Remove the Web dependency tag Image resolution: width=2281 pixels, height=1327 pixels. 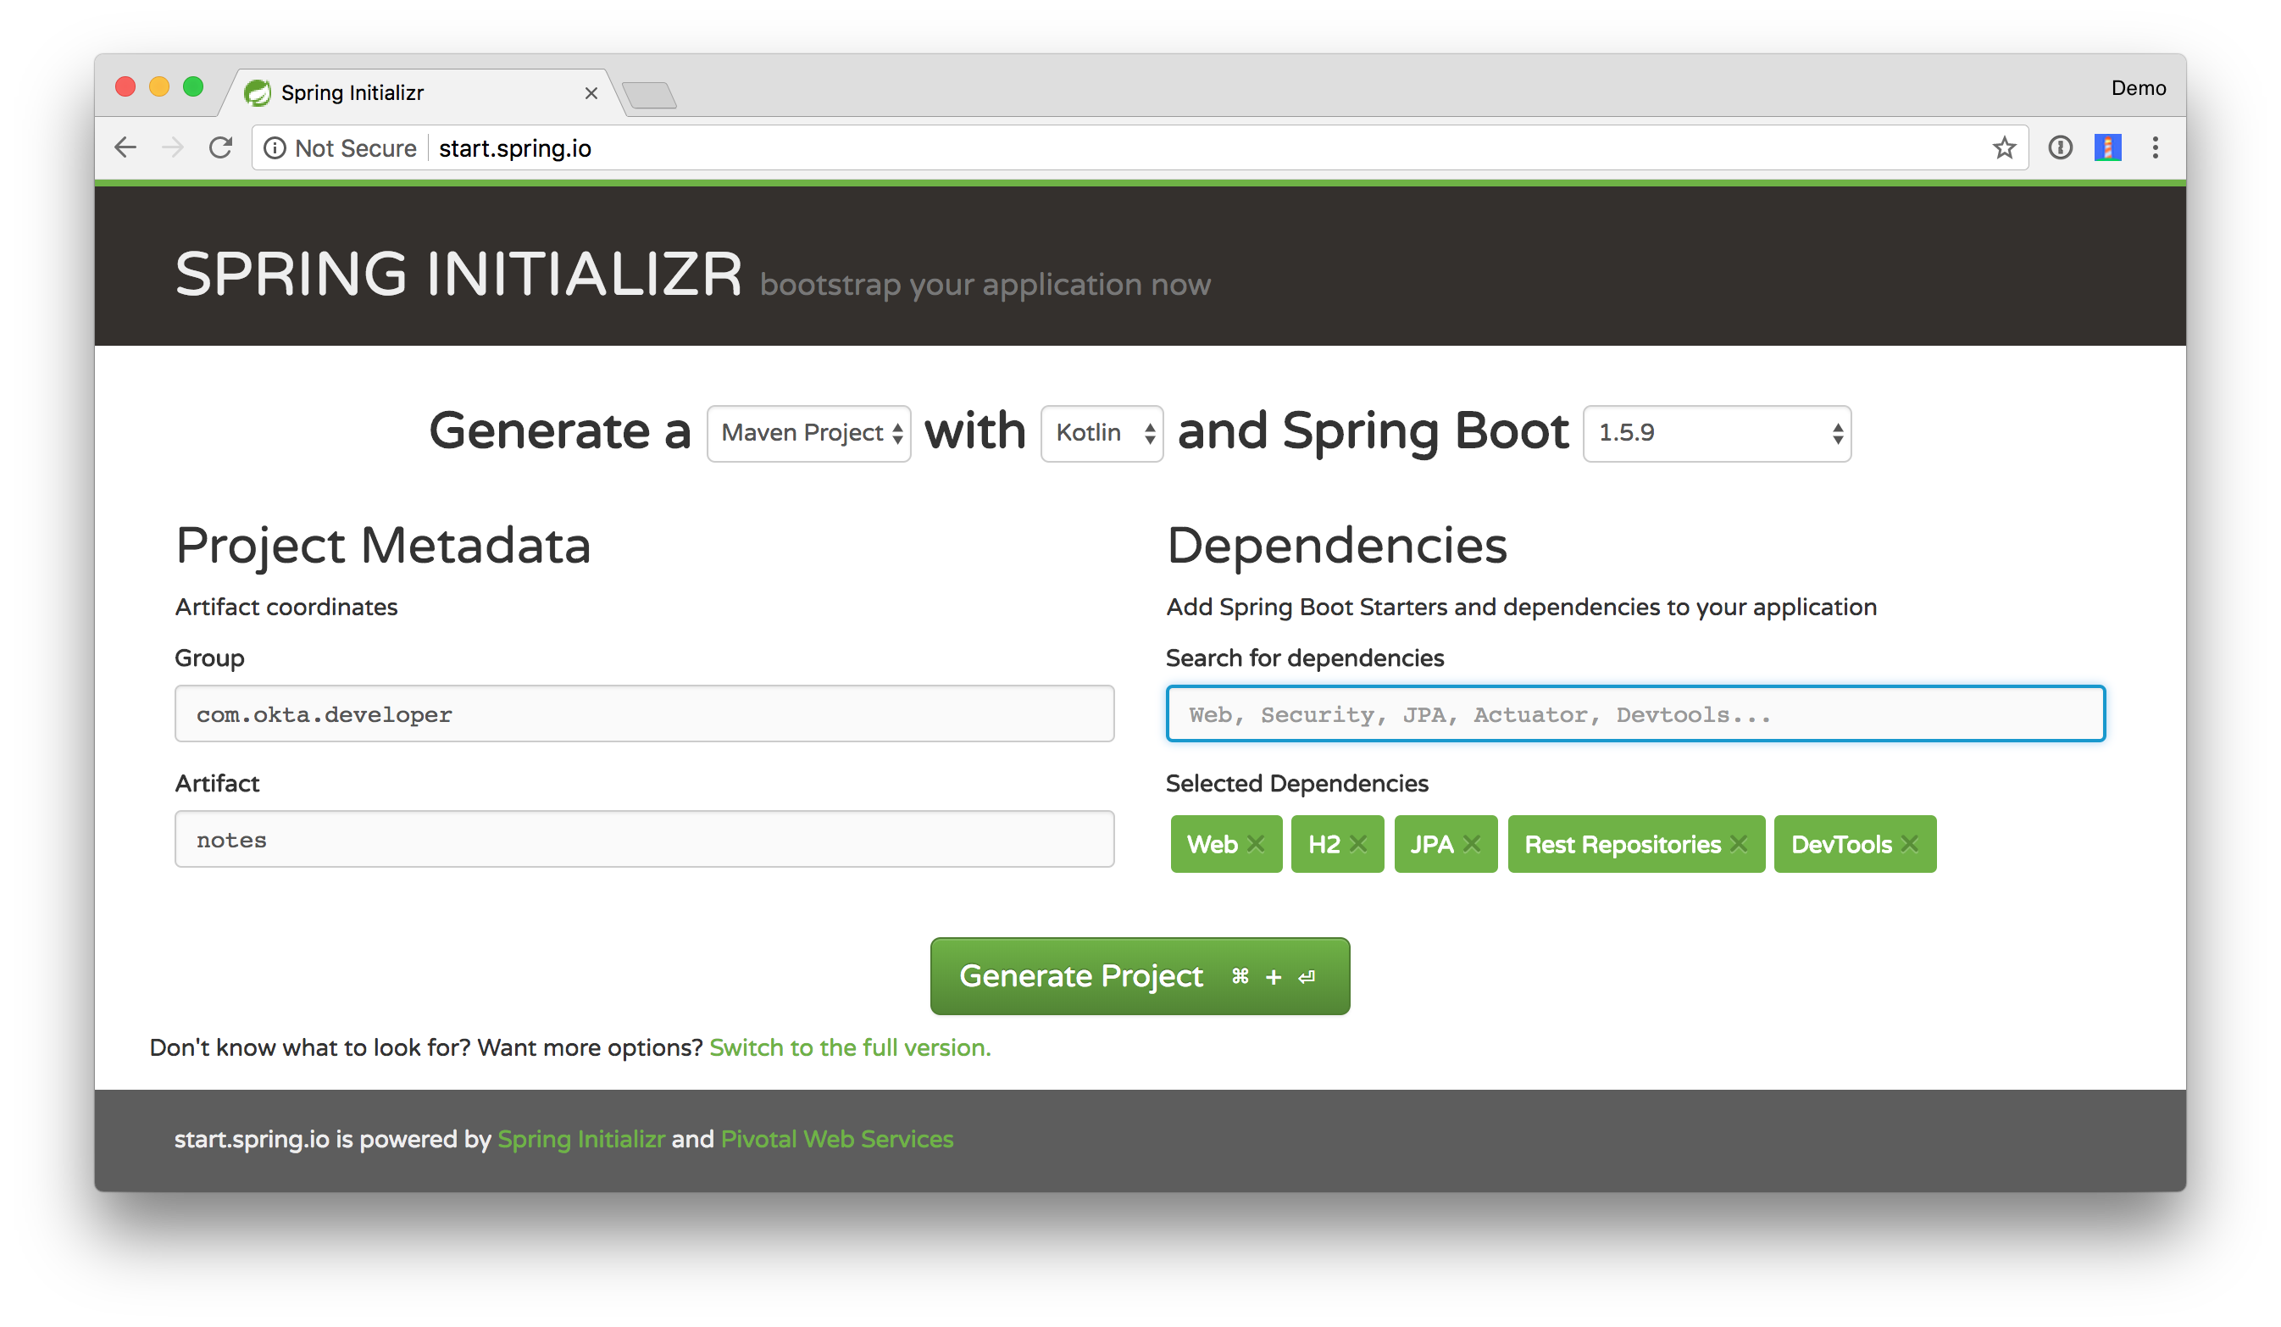1256,844
